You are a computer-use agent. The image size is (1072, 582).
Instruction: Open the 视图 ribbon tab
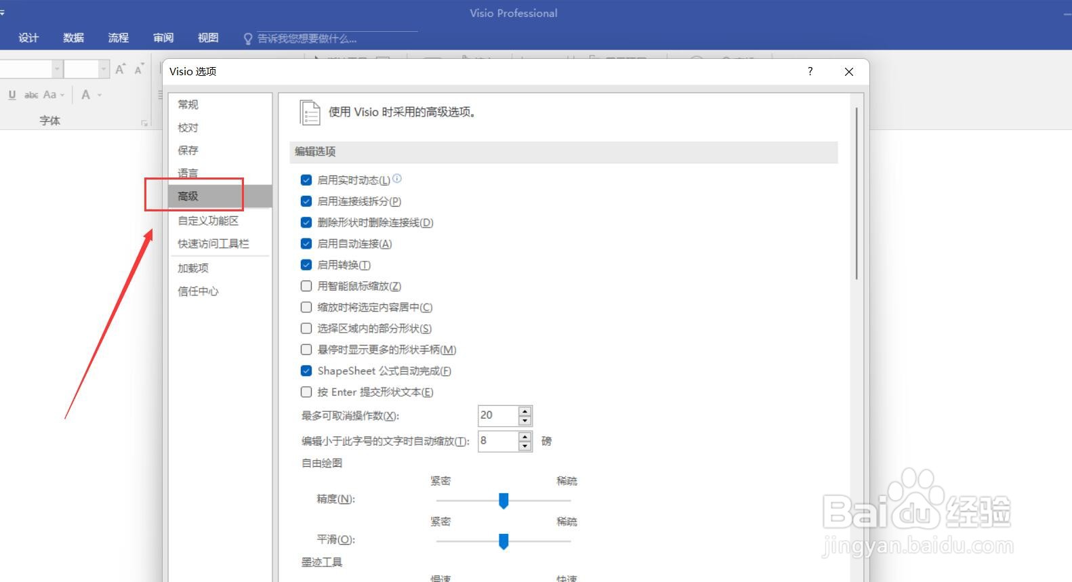pos(208,38)
